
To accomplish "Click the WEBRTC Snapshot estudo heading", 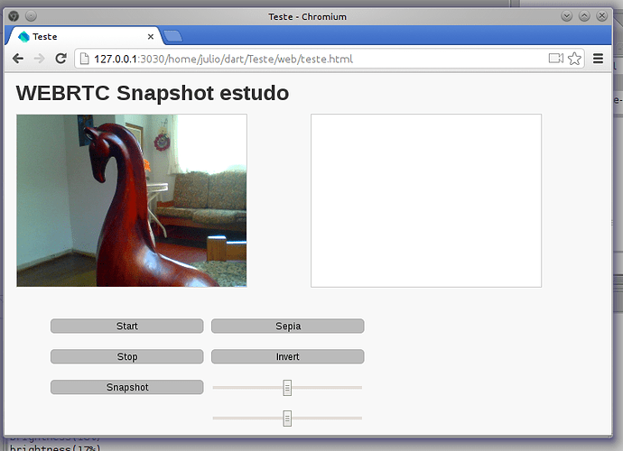I will 153,93.
